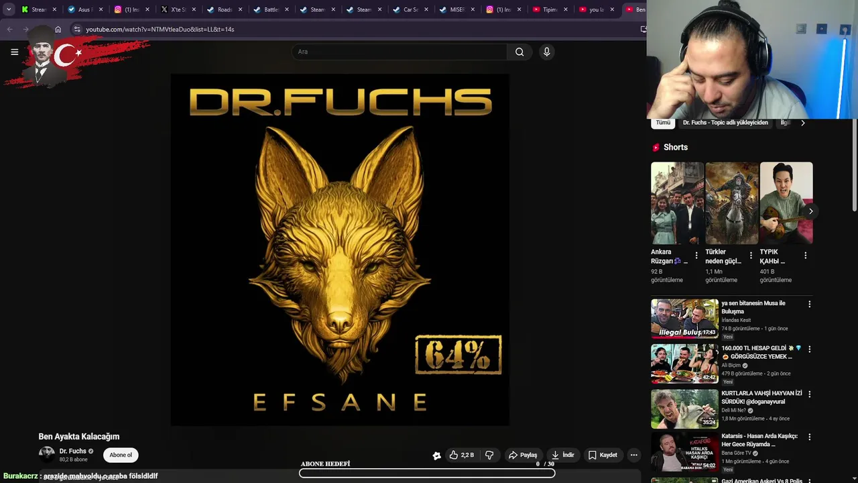Start voice search with the microphone icon
858x483 pixels.
(547, 52)
